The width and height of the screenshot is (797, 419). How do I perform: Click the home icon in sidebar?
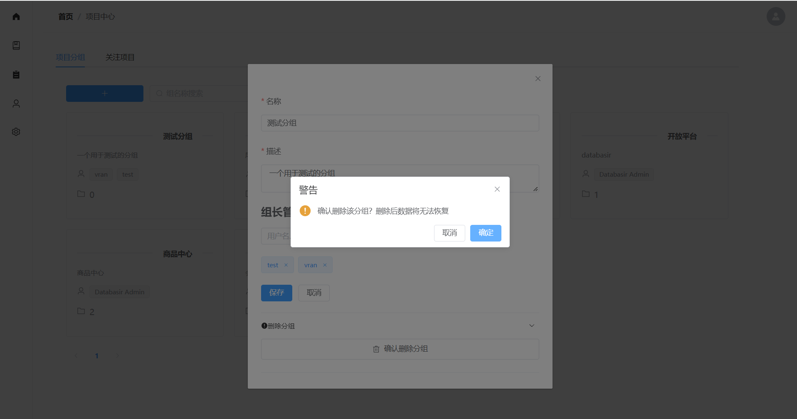tap(16, 17)
